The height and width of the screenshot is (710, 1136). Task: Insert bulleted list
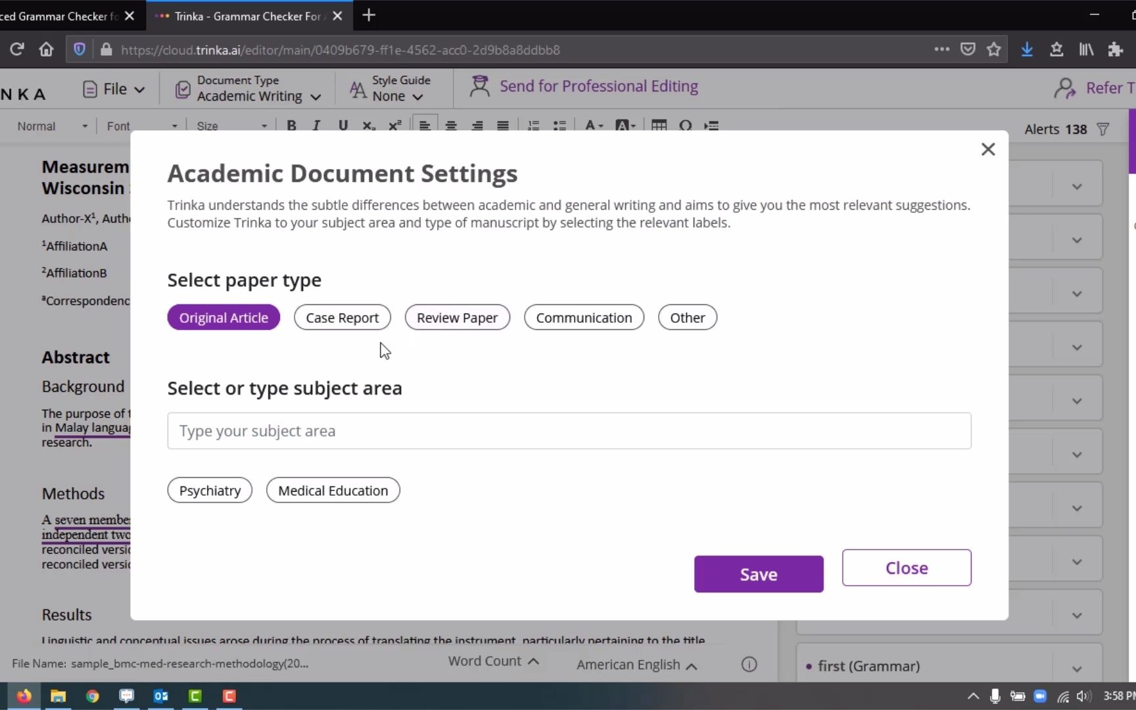[559, 126]
